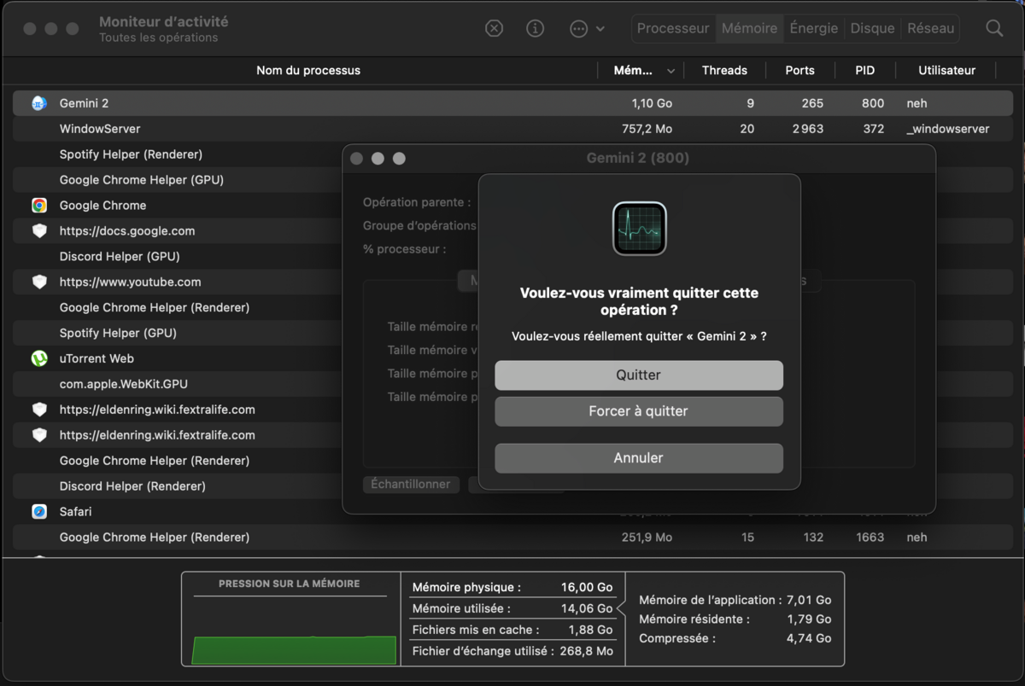
Task: Open the more options (…) toolbar menu
Action: (x=587, y=28)
